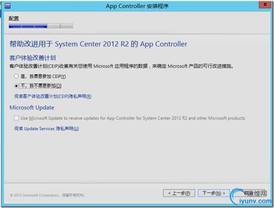This screenshot has height=208, width=274.
Task: Click the 配置 progress bar
Action: point(41,26)
